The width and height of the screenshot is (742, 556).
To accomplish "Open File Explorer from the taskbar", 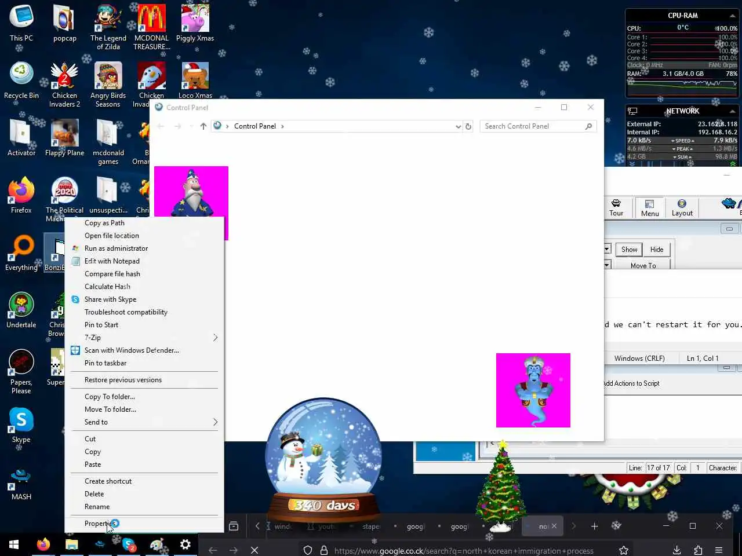I will coord(71,544).
